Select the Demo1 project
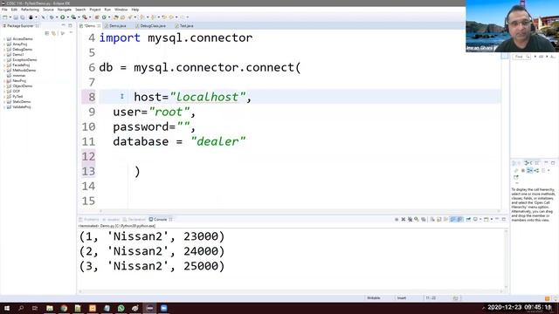The image size is (559, 314). pos(18,54)
